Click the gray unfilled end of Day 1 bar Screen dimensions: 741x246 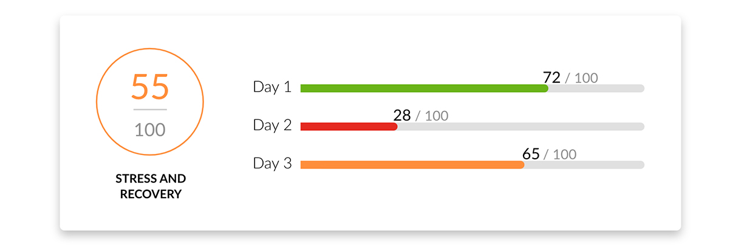point(596,88)
